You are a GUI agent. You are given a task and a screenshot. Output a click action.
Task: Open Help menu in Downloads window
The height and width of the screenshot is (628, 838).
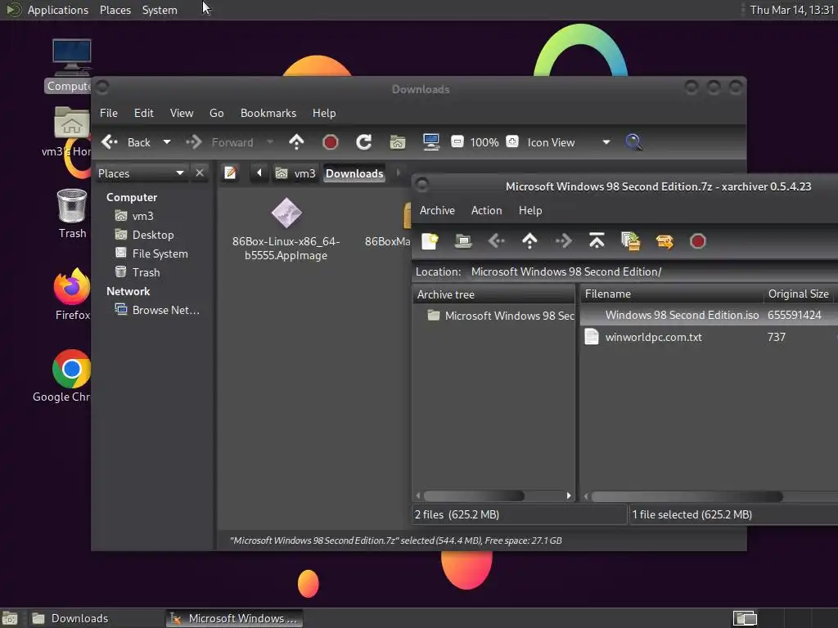(x=324, y=113)
